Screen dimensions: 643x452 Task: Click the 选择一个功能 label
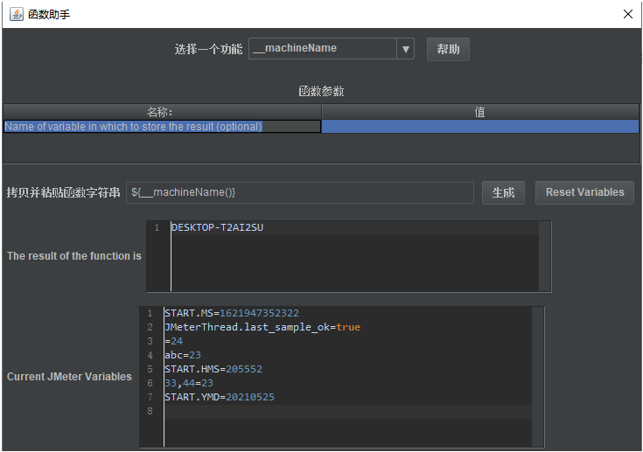[208, 49]
